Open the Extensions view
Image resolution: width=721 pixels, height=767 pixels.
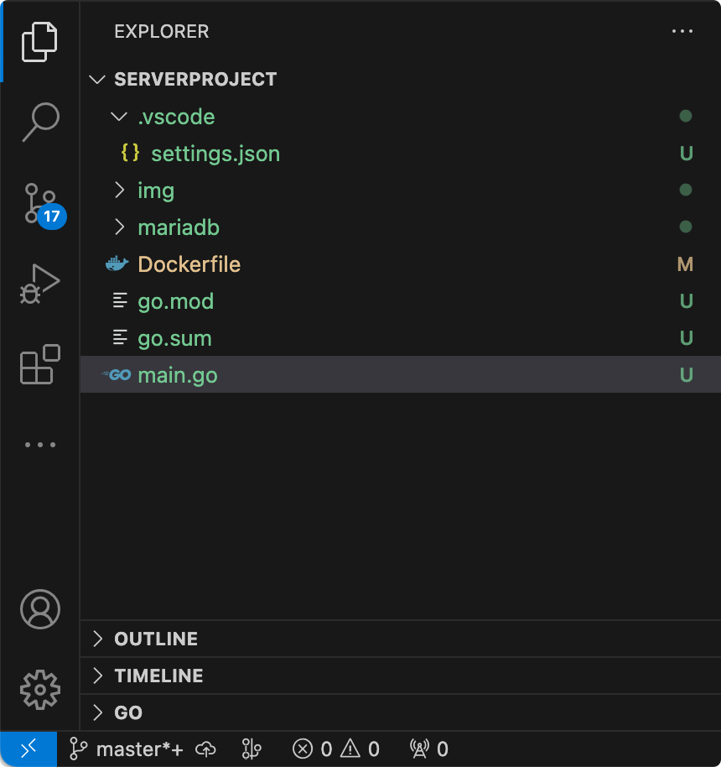point(39,364)
